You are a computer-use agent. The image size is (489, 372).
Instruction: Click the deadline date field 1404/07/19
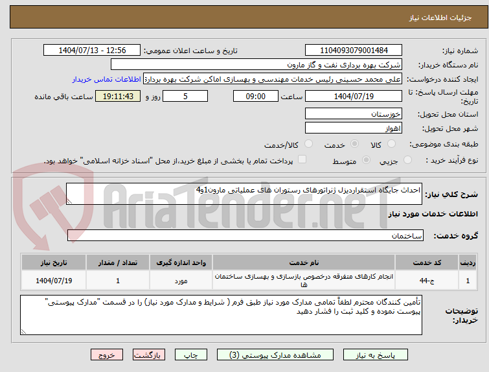click(x=354, y=96)
